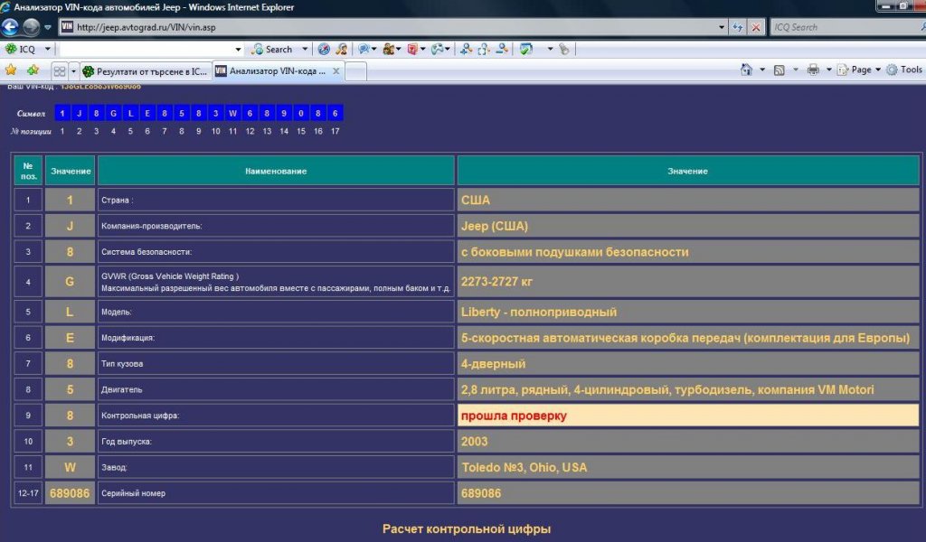Select the 'Анализатор VIN-кода' tab
The height and width of the screenshot is (542, 926).
(277, 70)
